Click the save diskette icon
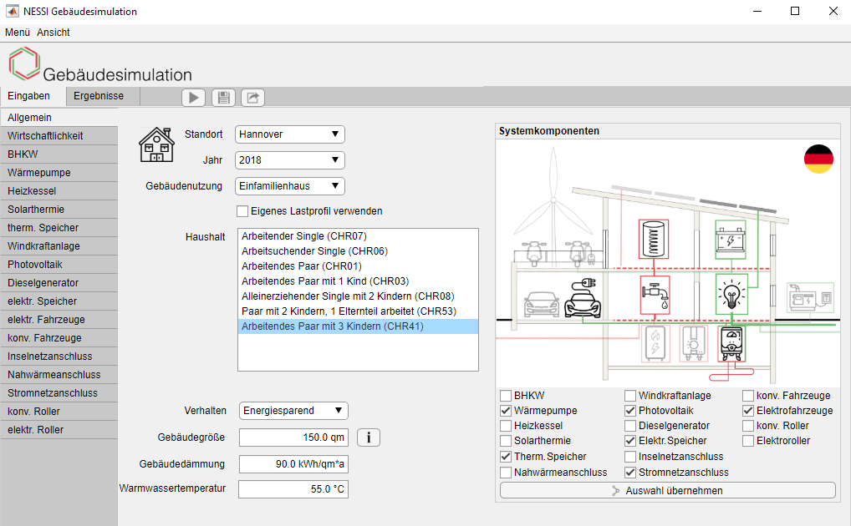The image size is (851, 526). click(223, 98)
